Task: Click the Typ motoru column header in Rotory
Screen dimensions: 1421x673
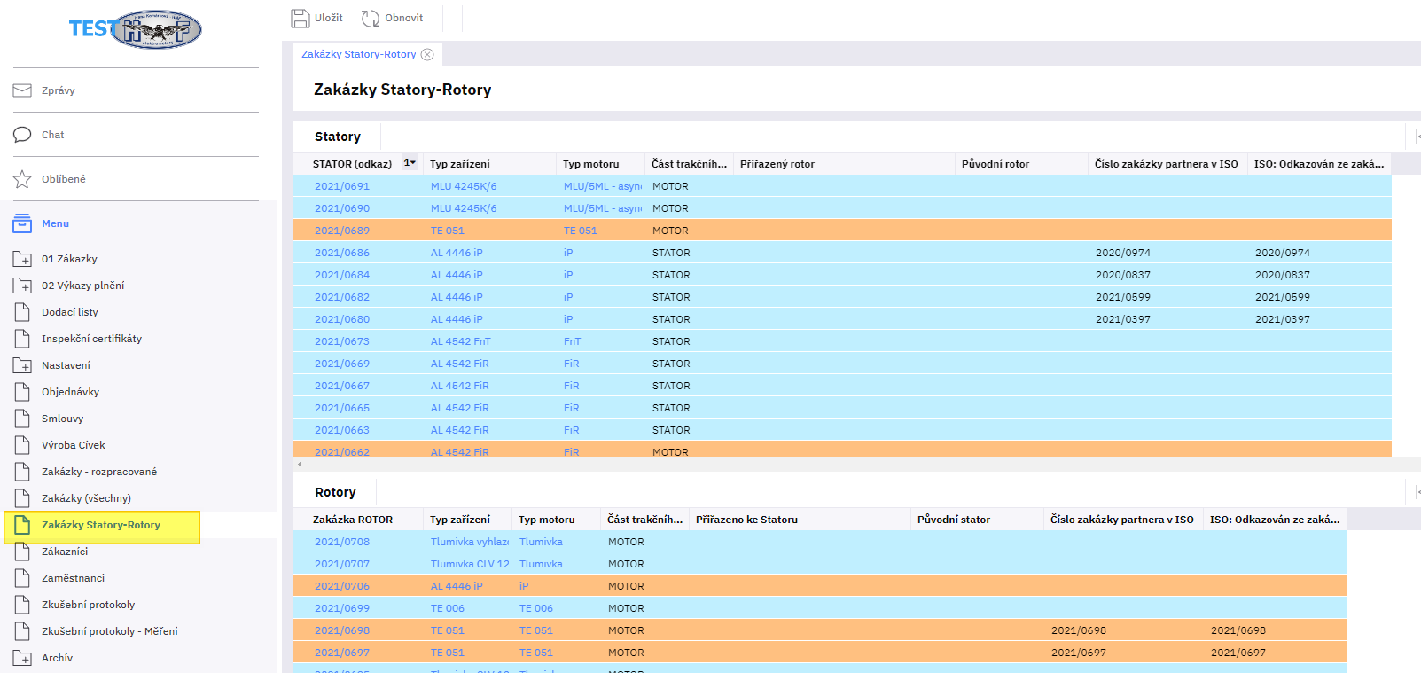Action: [546, 520]
